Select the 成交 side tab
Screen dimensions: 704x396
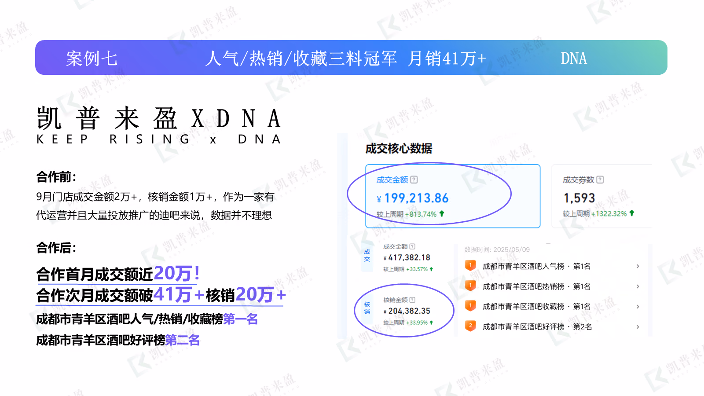(x=367, y=256)
